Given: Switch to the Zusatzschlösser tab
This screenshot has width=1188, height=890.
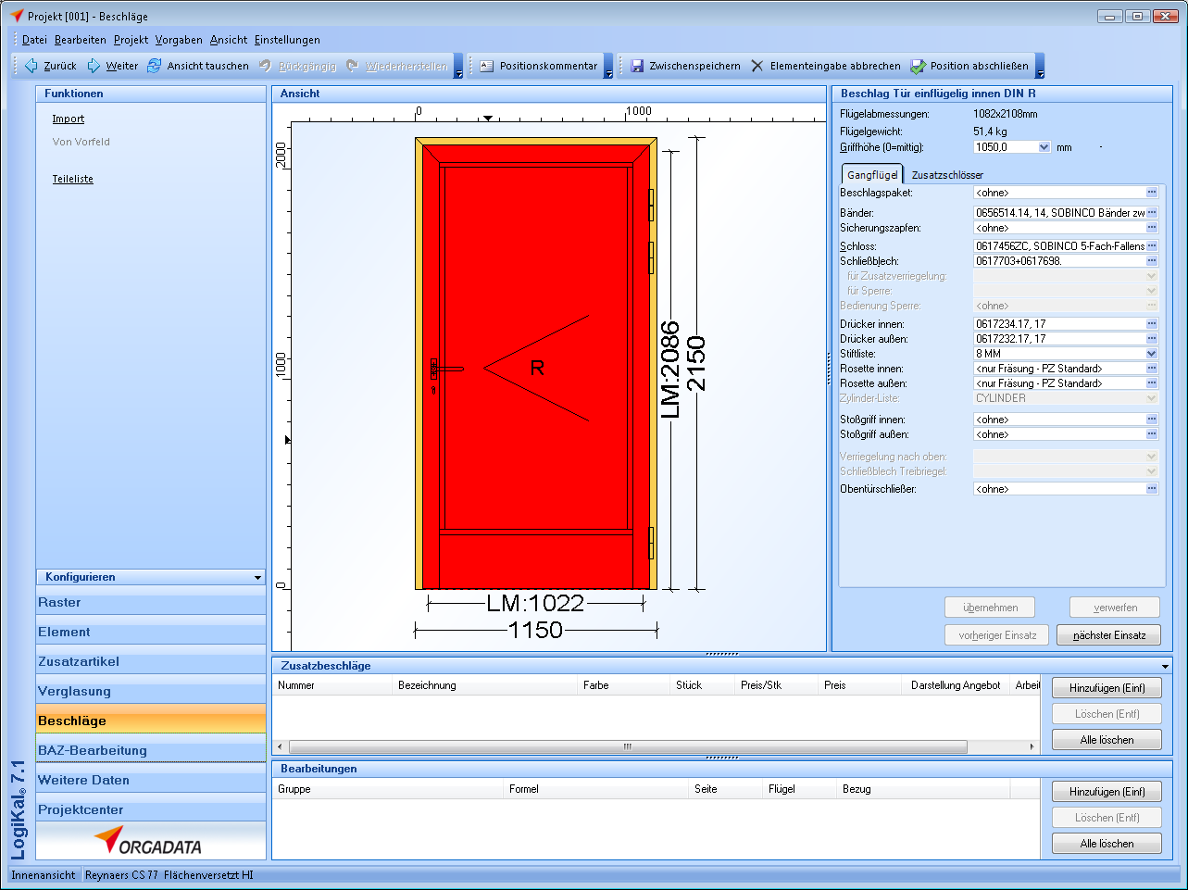Looking at the screenshot, I should click(x=947, y=175).
